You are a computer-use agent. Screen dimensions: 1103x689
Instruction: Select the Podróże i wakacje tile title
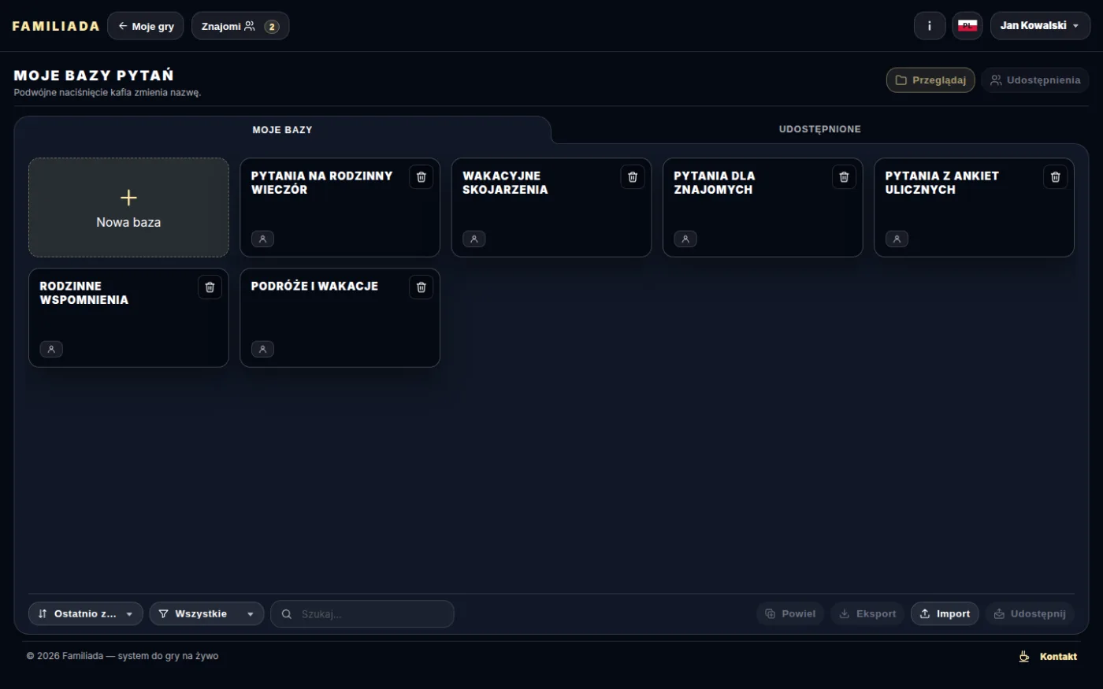tap(314, 286)
